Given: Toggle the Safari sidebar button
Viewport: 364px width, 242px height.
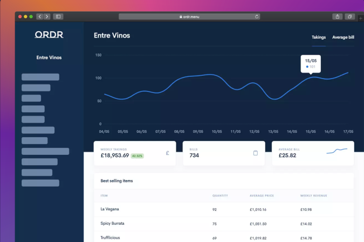Looking at the screenshot, I should [58, 17].
